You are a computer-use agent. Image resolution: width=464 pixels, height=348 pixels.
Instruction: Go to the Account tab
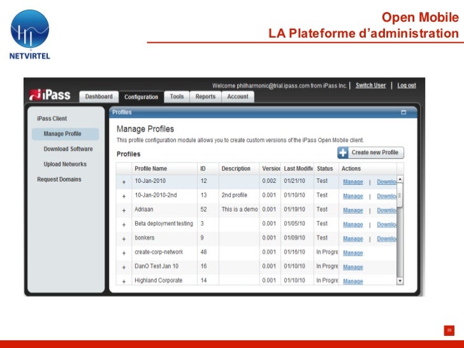238,97
